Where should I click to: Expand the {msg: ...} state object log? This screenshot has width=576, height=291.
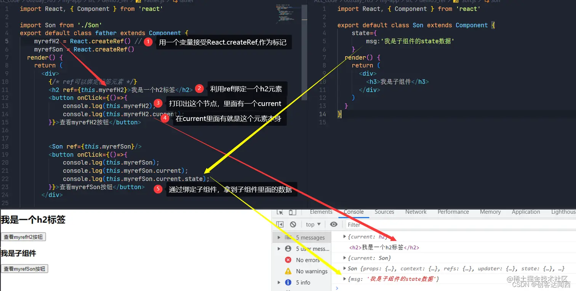(x=345, y=279)
